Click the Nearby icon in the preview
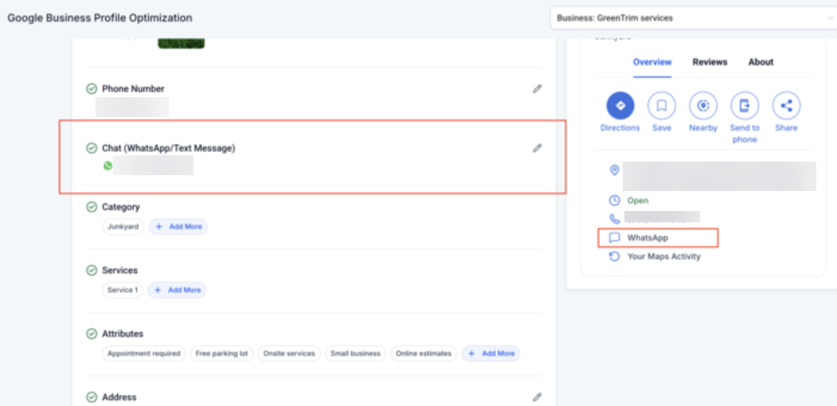 click(x=703, y=105)
